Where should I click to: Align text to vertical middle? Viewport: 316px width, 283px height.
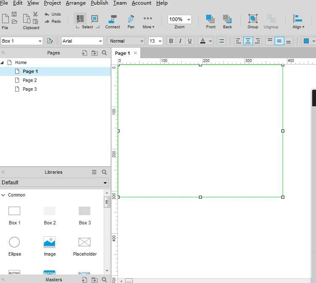tap(279, 41)
